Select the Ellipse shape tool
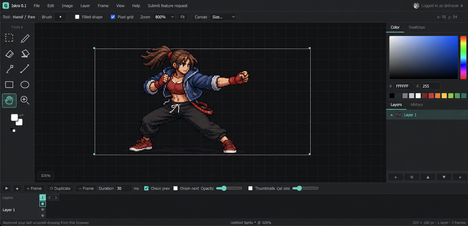Screen dimensions: 468x226 coord(25,84)
